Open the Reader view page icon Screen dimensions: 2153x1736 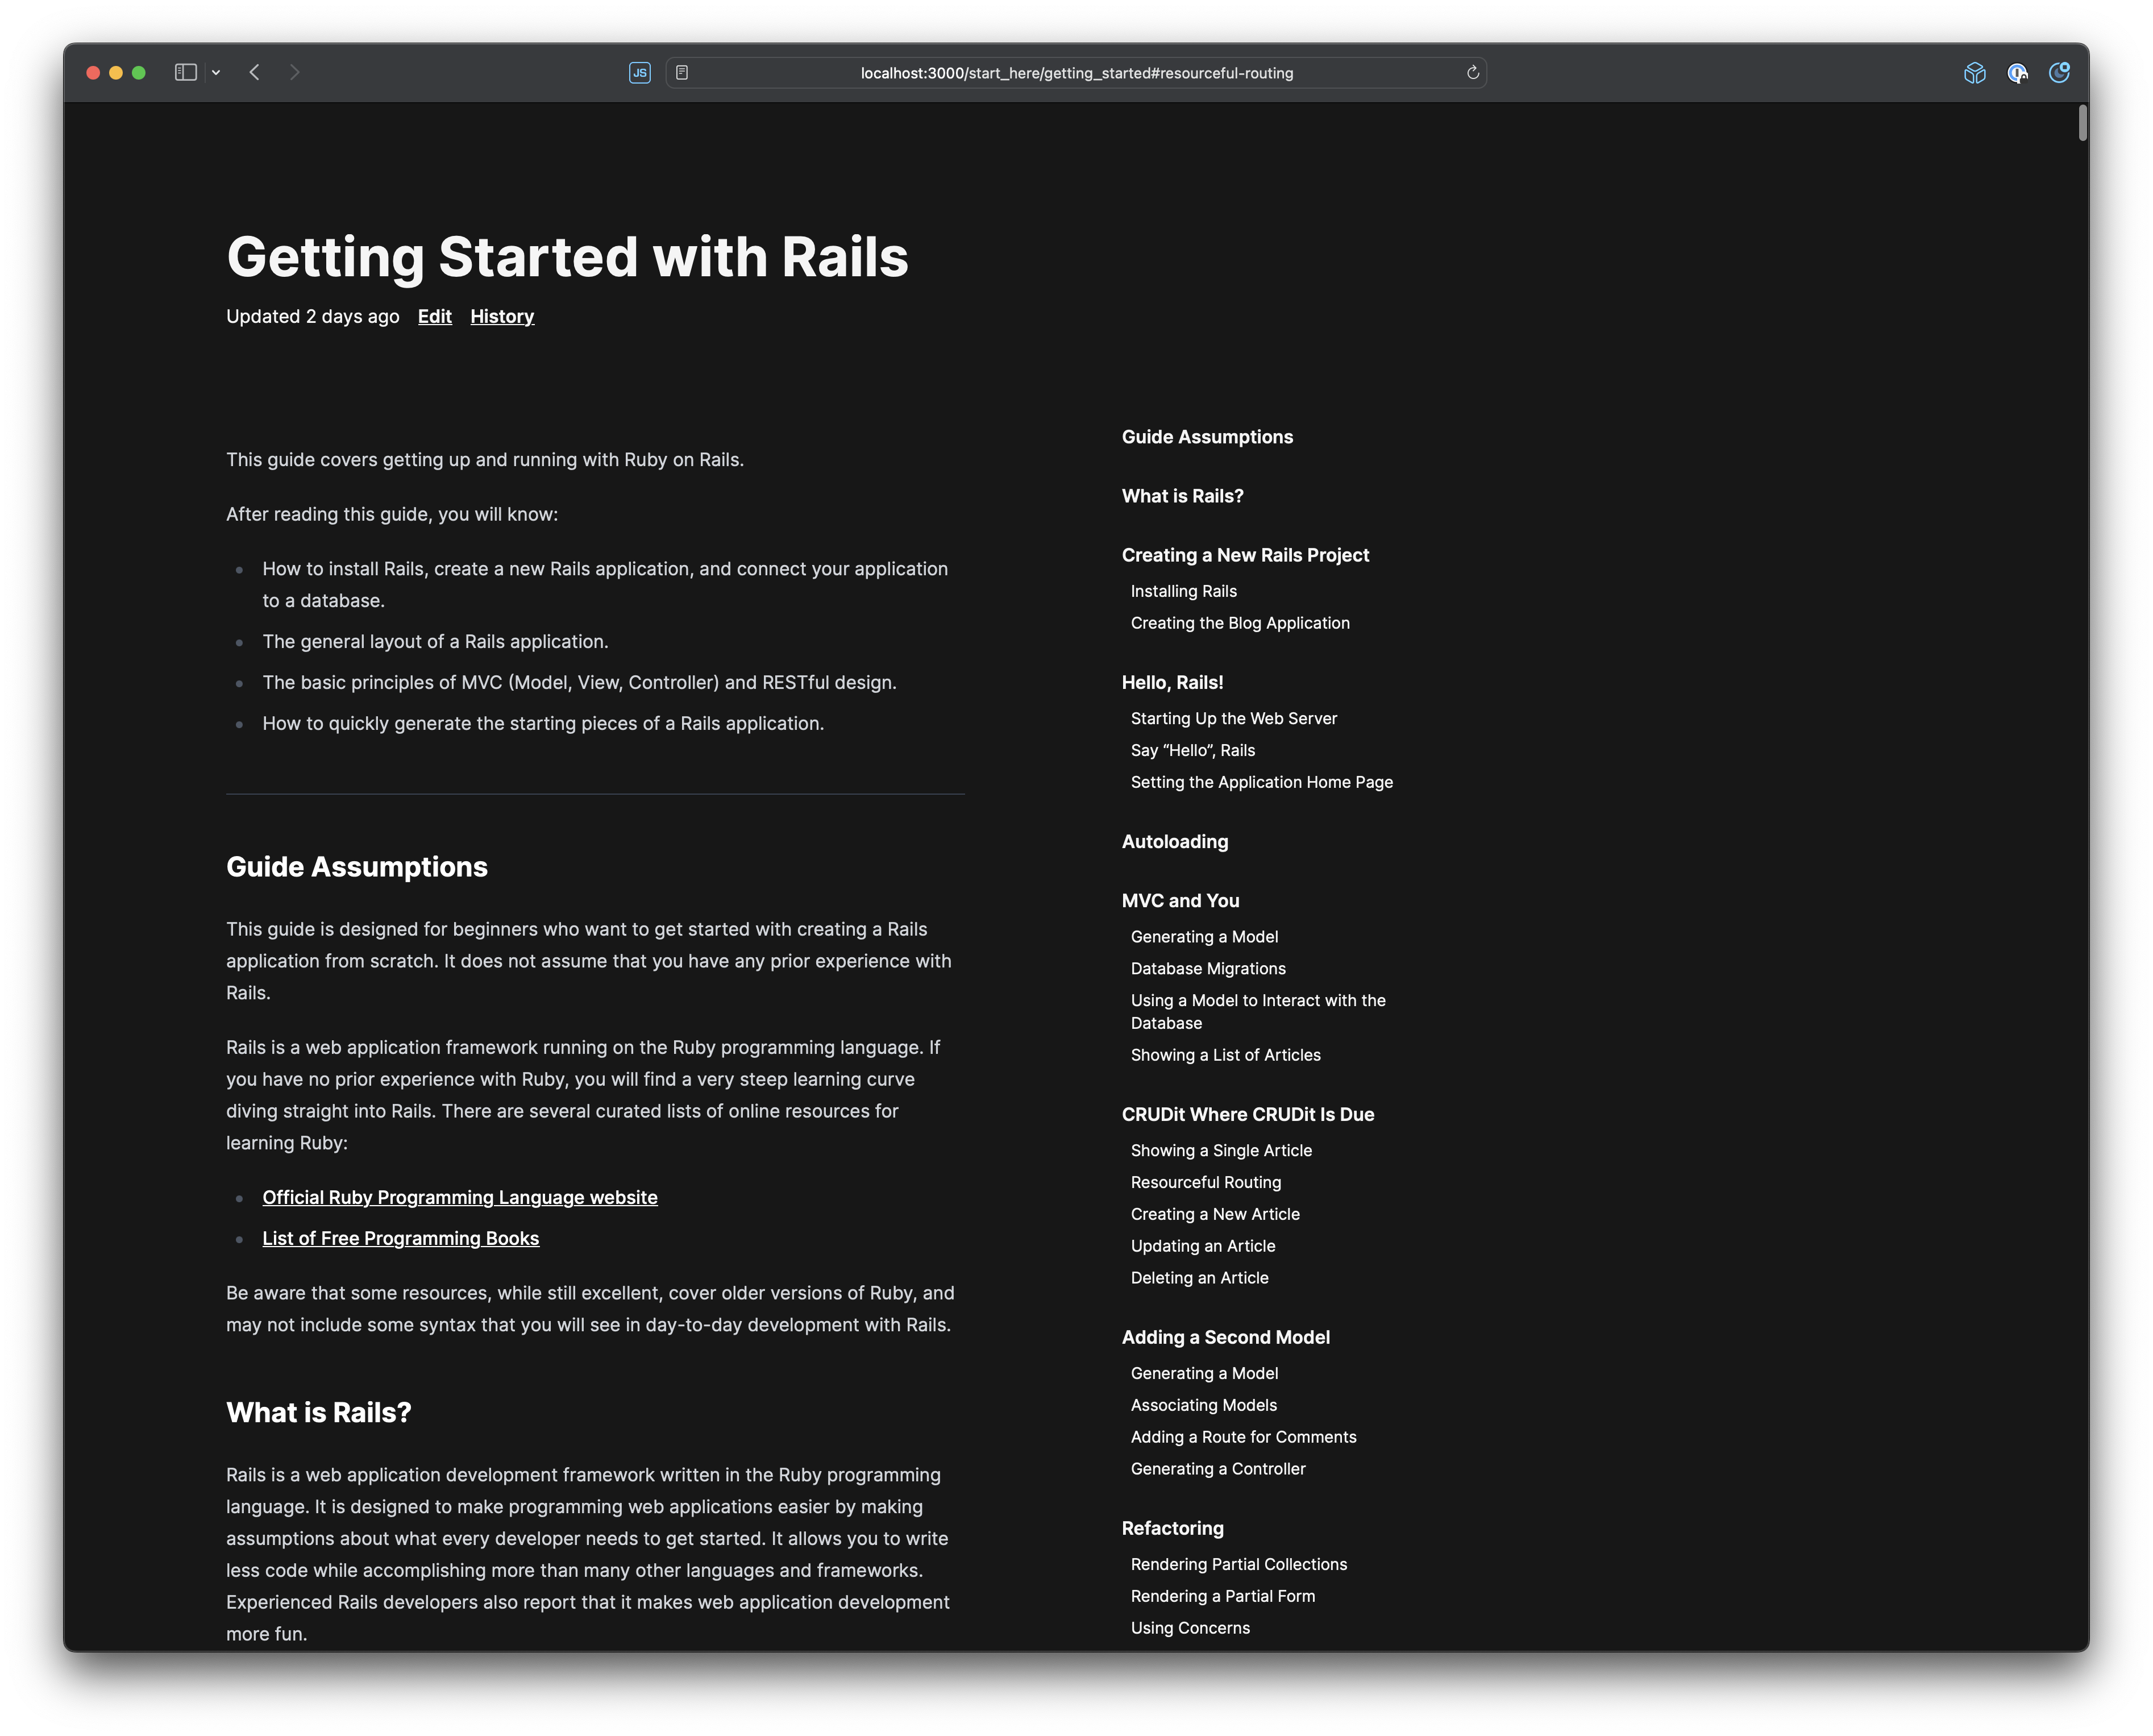tap(682, 72)
